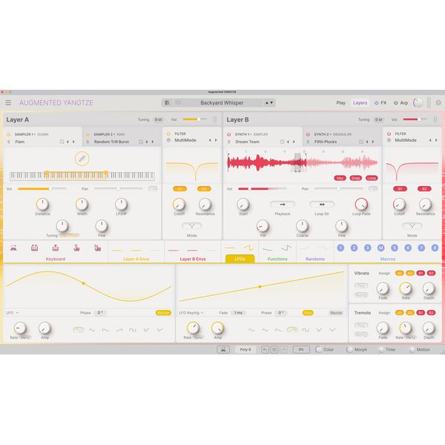Switch to the Layers view
445x445 pixels.
(x=360, y=103)
